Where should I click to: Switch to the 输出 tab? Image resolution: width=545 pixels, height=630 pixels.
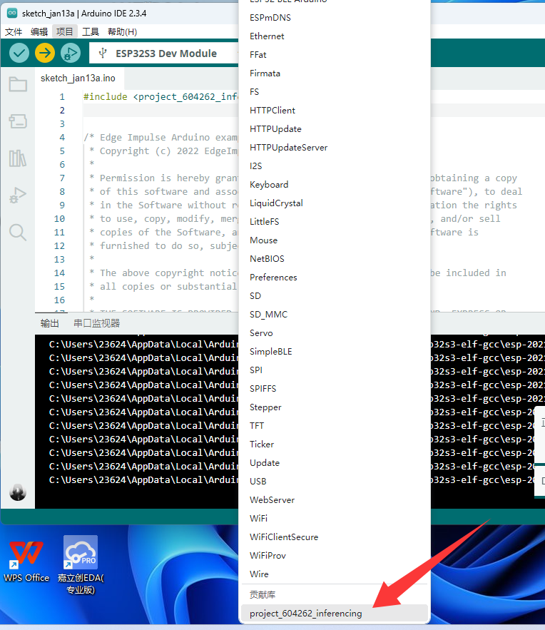point(50,323)
